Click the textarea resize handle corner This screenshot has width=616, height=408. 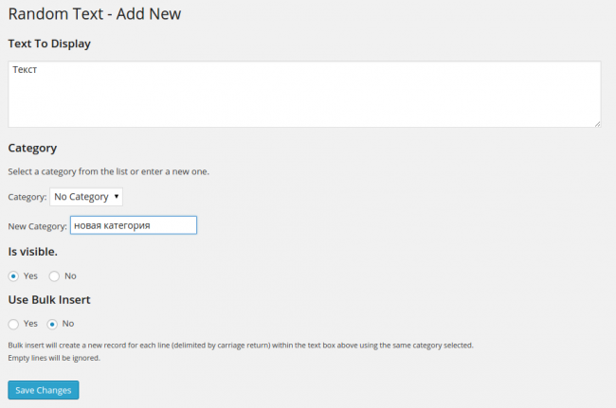596,123
